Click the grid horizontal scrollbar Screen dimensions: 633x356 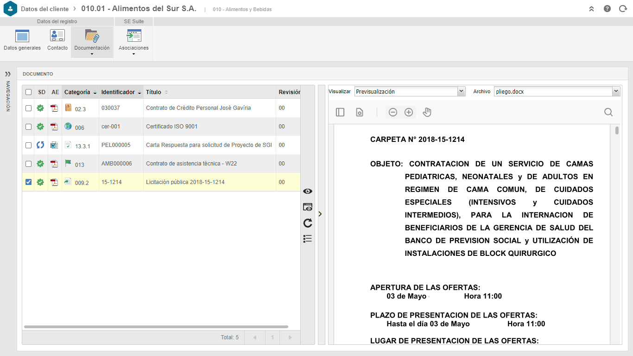click(156, 327)
